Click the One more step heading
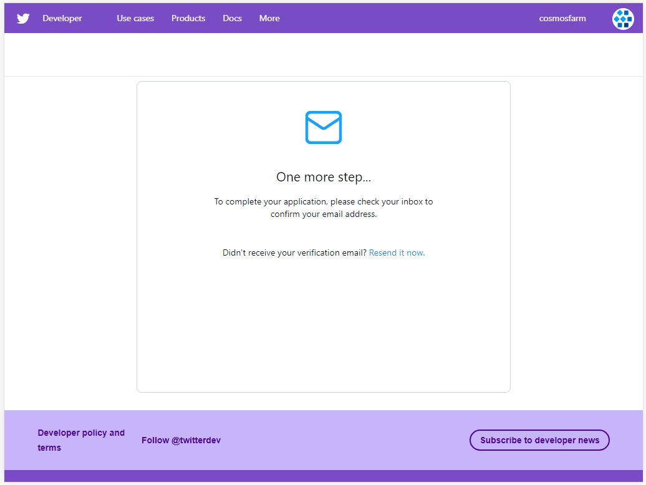This screenshot has width=646, height=485. (324, 177)
